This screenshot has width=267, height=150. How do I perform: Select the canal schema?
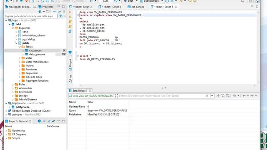click(x=25, y=32)
